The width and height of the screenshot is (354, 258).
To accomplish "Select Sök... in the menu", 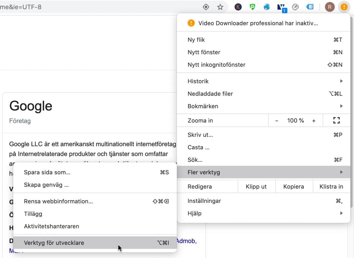I will (263, 160).
